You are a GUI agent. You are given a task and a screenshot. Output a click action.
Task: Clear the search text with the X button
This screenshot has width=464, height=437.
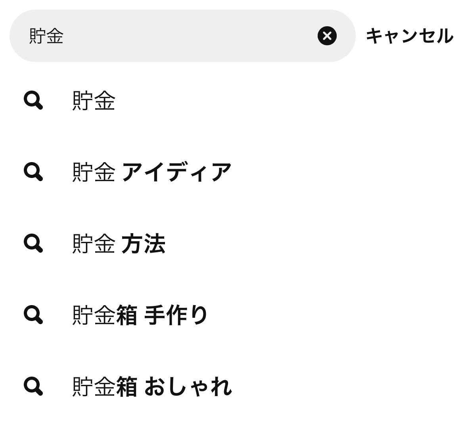(x=327, y=36)
